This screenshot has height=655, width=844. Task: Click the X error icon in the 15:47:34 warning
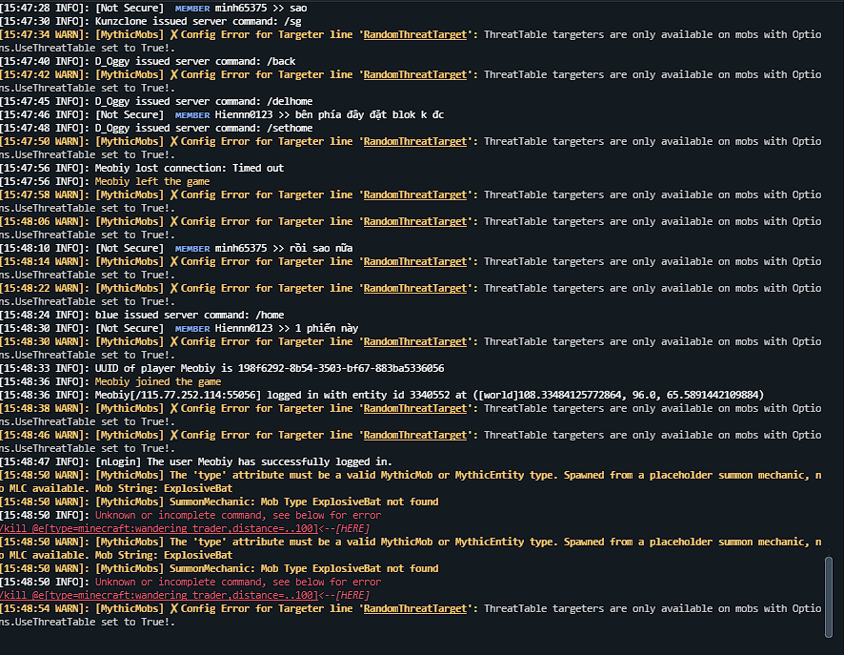[x=174, y=34]
